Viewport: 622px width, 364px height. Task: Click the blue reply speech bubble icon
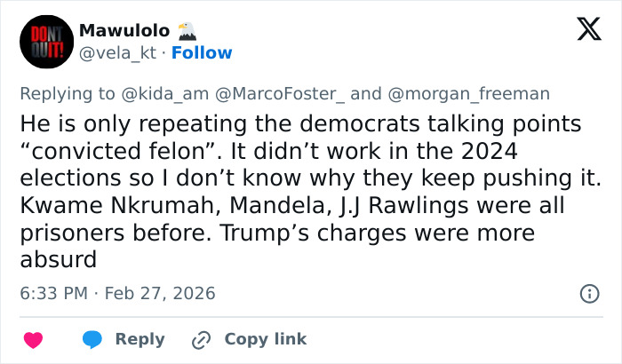click(x=92, y=339)
